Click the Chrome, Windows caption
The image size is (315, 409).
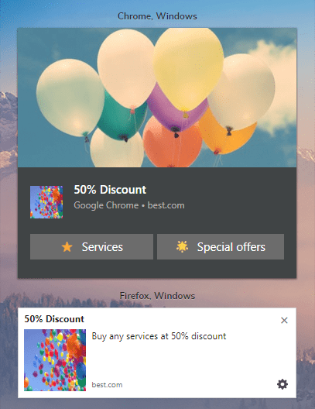[x=157, y=16]
